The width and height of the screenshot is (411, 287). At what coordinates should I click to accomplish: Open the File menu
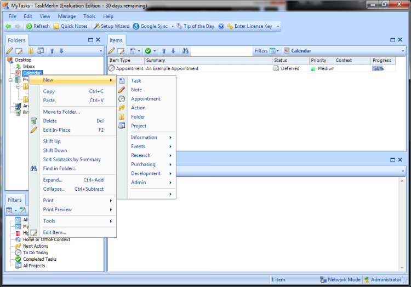tap(12, 16)
